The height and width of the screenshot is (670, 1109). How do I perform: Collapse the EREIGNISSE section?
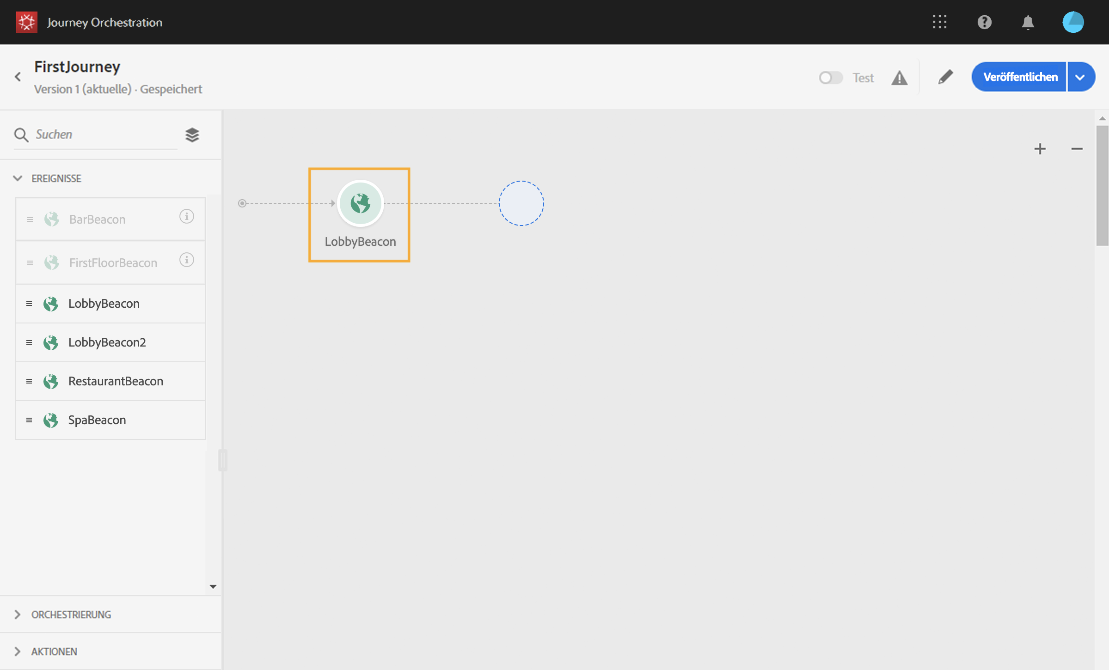pos(18,178)
